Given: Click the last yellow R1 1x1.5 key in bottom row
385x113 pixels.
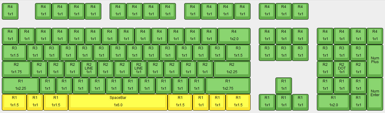Looking at the screenshot, I should 238,102.
